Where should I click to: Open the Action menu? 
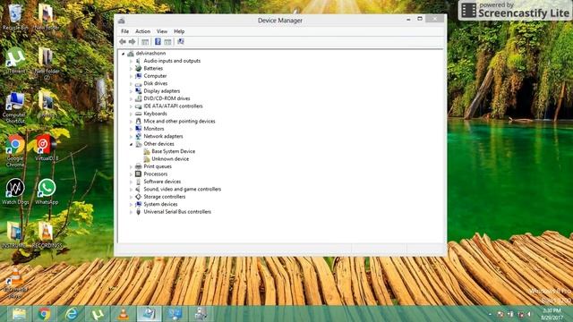[x=142, y=31]
